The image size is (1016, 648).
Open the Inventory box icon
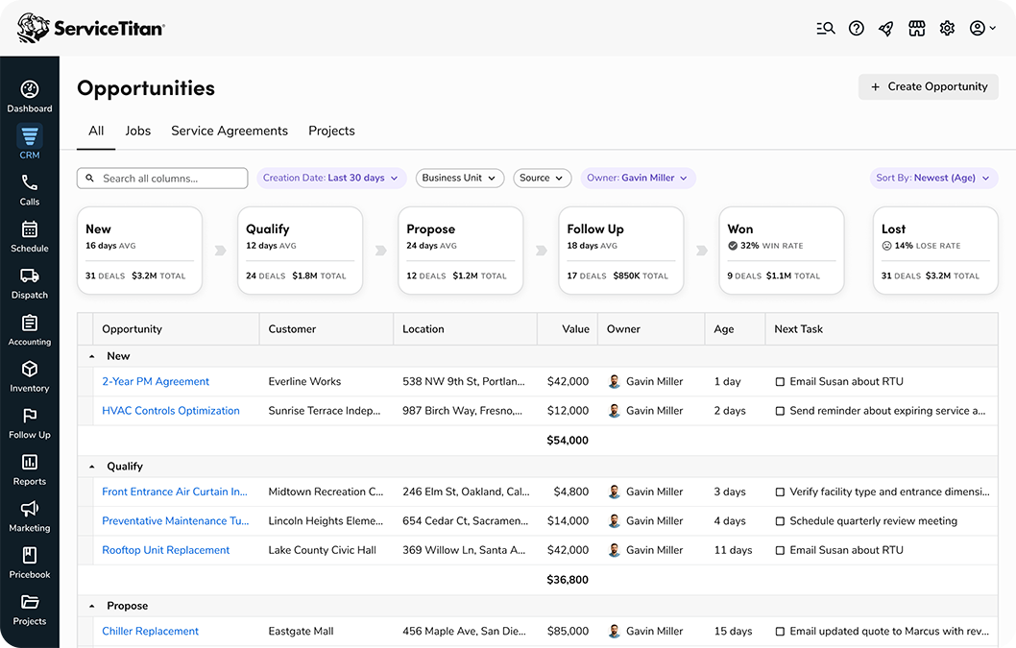(30, 370)
